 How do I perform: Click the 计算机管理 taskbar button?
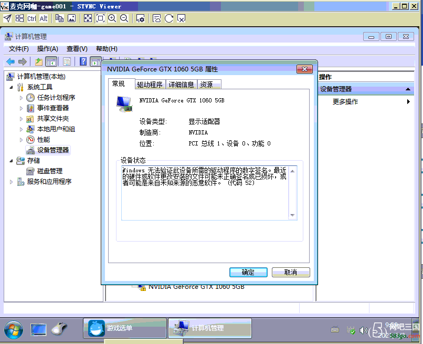[210, 328]
